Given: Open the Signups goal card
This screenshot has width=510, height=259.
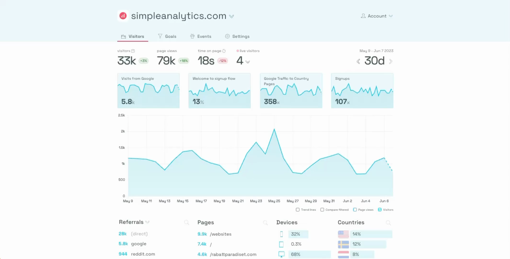Looking at the screenshot, I should tap(362, 90).
